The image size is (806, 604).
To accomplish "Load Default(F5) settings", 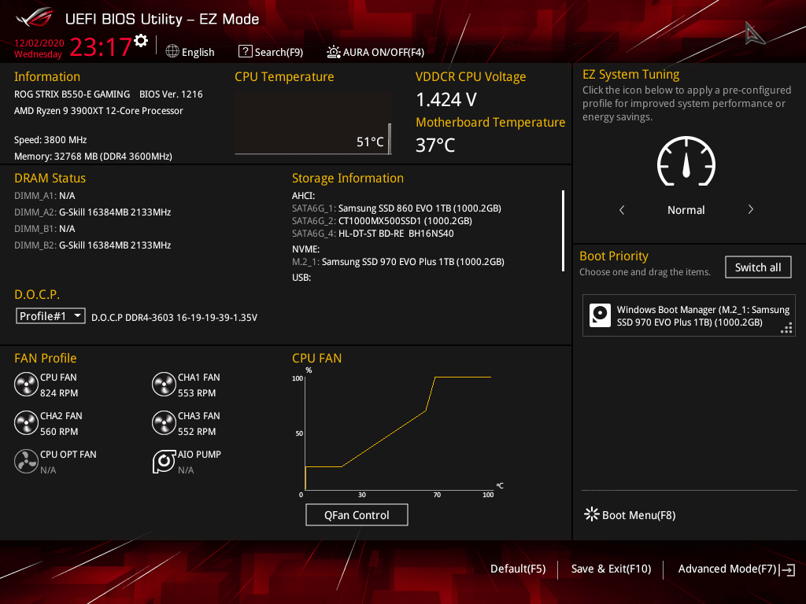I will (x=518, y=569).
